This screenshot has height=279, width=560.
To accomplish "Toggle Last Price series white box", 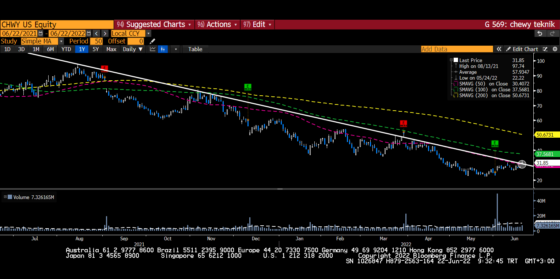I will click(x=455, y=60).
